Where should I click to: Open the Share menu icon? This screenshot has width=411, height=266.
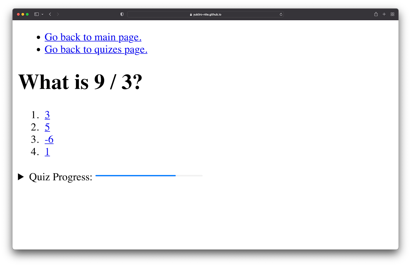pyautogui.click(x=376, y=14)
